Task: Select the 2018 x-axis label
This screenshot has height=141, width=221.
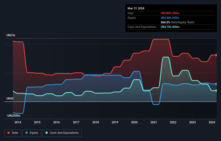Action: (96, 122)
